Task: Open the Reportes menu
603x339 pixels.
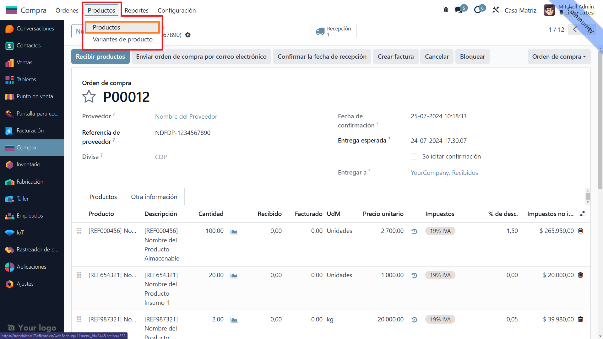Action: point(136,10)
